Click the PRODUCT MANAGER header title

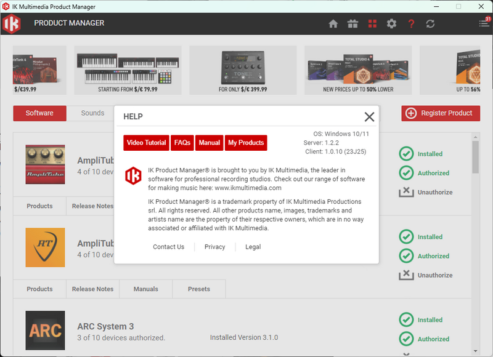point(69,23)
